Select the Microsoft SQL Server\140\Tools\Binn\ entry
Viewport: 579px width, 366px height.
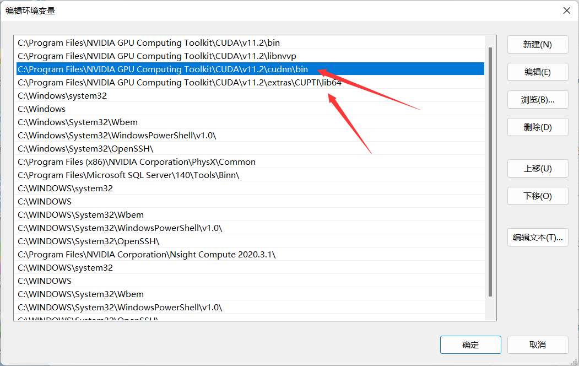250,175
